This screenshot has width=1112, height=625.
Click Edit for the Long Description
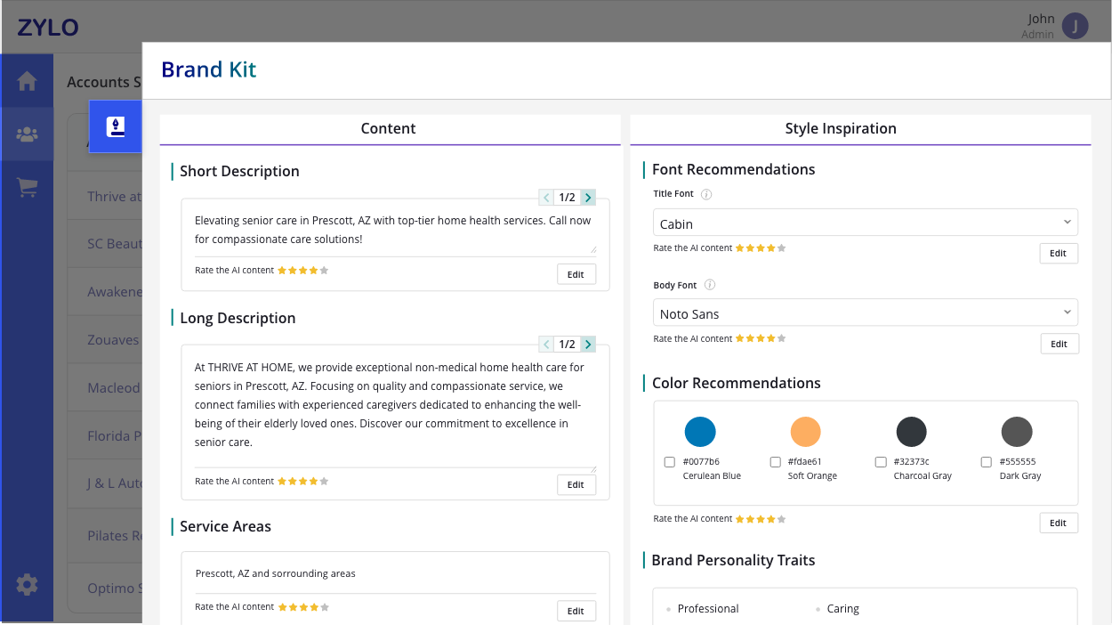(x=576, y=484)
